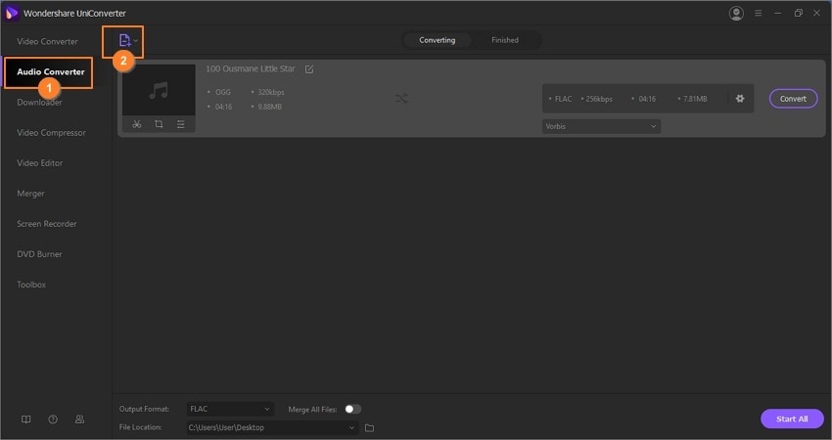This screenshot has height=440, width=832.
Task: Open the File Location path dropdown
Action: pos(273,428)
